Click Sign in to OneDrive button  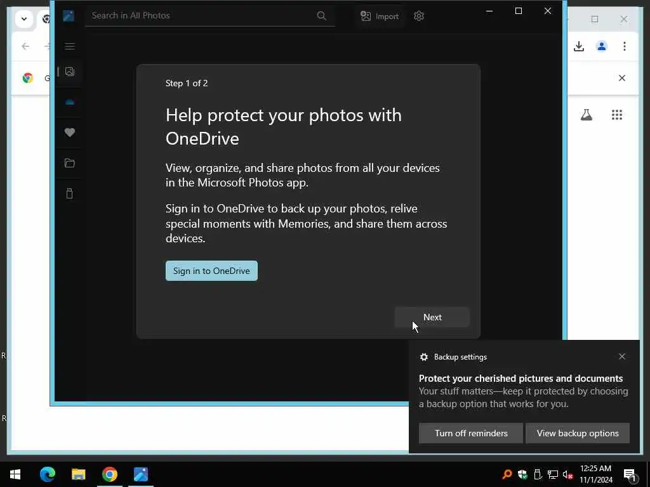(211, 271)
